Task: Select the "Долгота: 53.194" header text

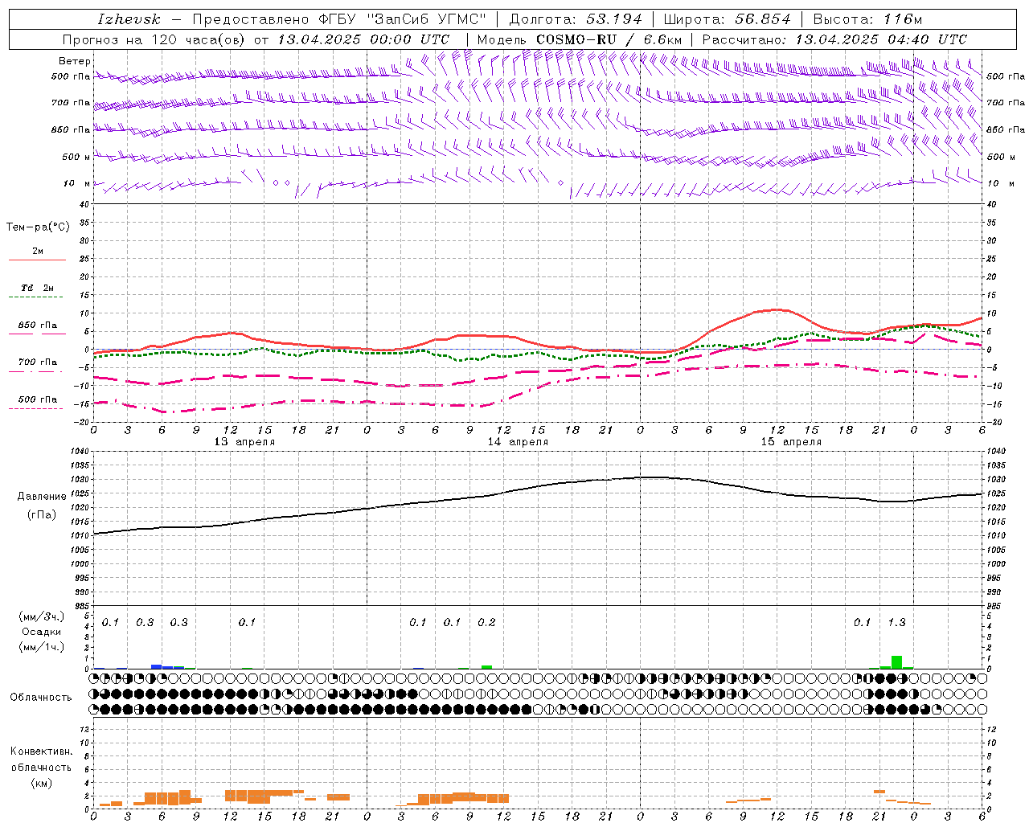Action: pos(576,19)
